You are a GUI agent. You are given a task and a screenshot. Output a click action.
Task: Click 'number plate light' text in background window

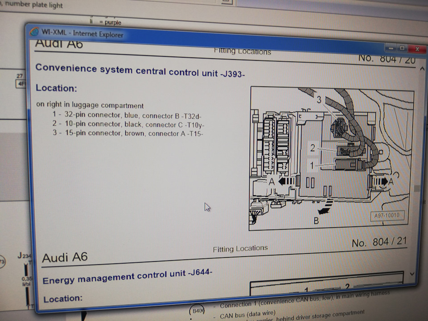pos(34,4)
